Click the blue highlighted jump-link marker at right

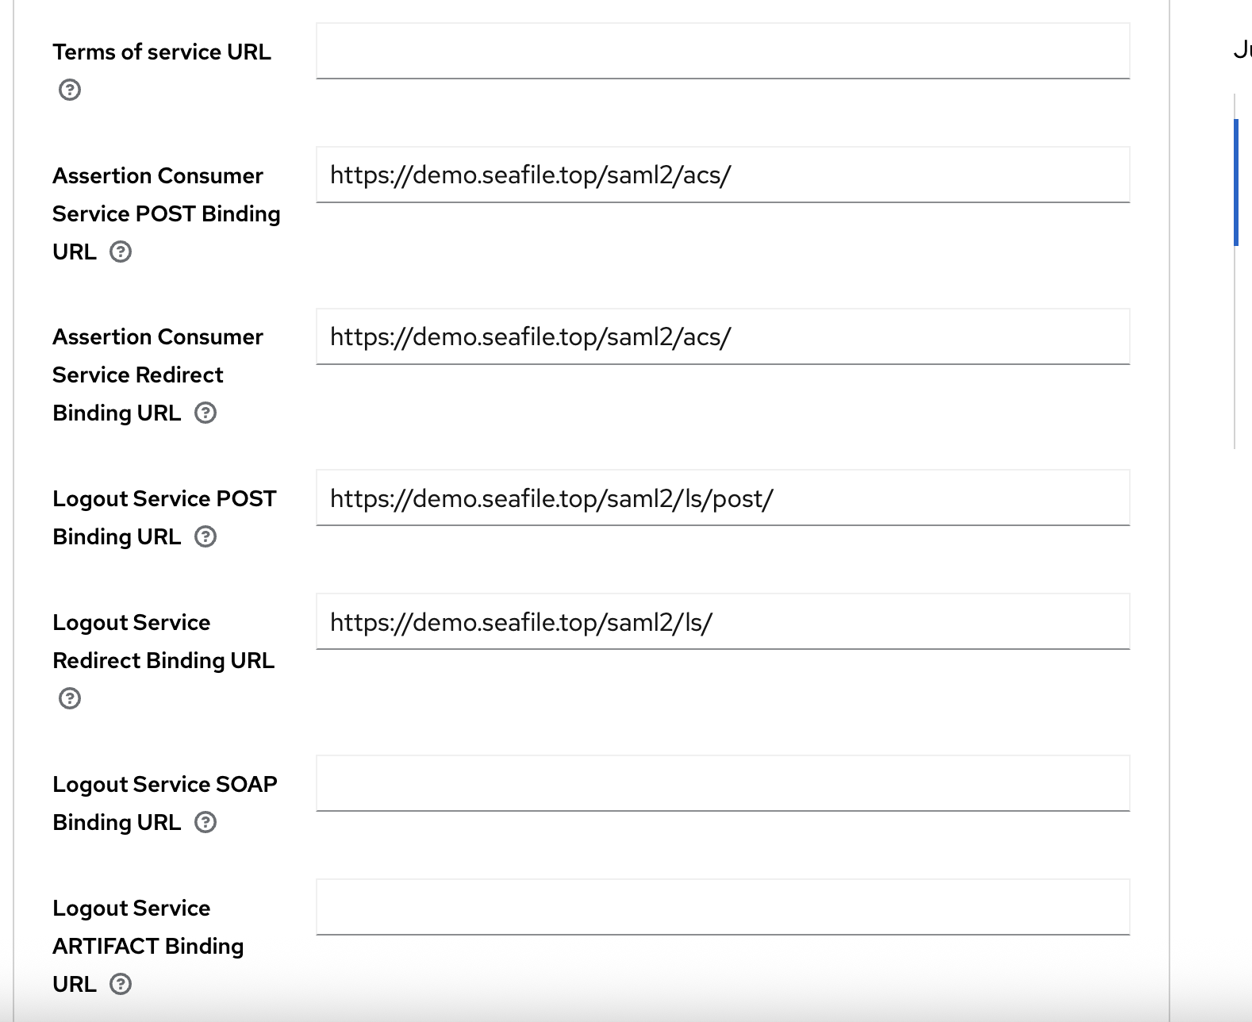click(x=1236, y=182)
